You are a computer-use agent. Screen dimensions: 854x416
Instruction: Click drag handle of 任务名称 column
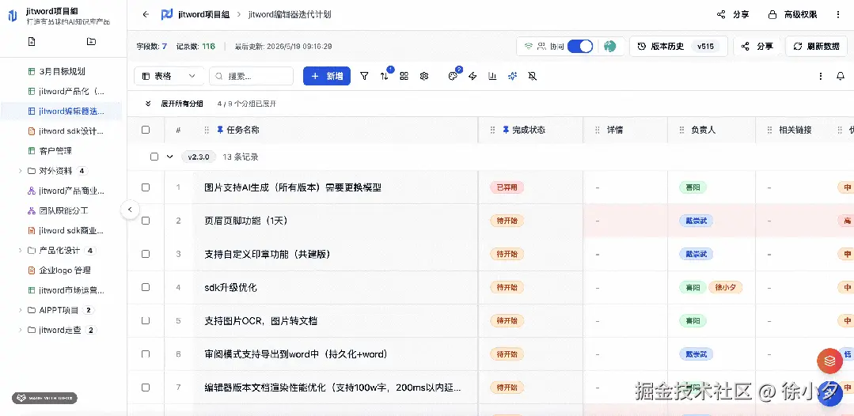coord(207,130)
